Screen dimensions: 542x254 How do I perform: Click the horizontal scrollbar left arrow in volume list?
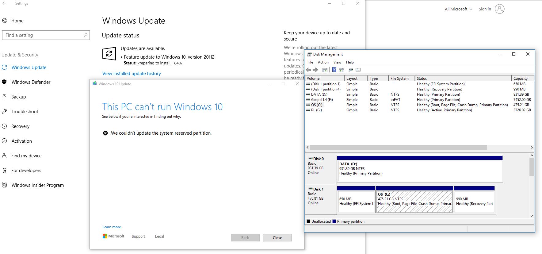pos(307,148)
